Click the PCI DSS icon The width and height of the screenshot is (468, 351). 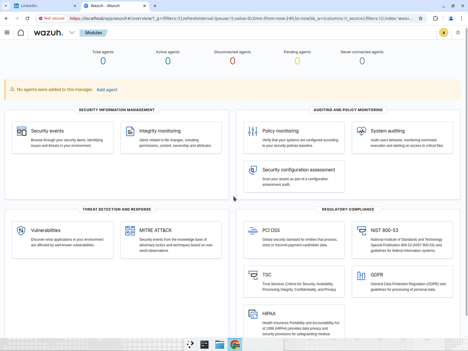tap(253, 231)
